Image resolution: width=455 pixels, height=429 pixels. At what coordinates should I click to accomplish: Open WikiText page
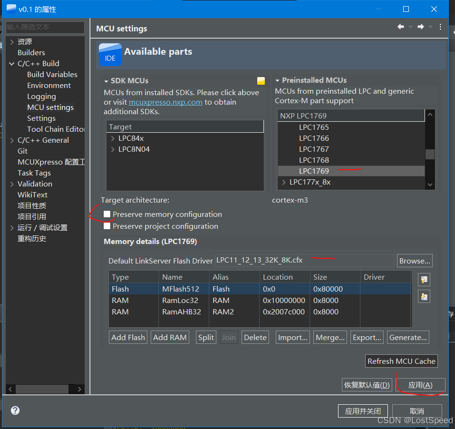coord(32,195)
